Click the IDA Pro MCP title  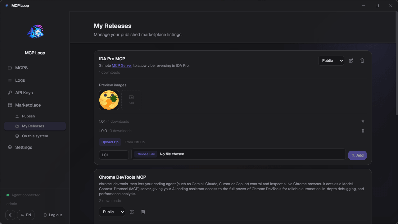[112, 59]
